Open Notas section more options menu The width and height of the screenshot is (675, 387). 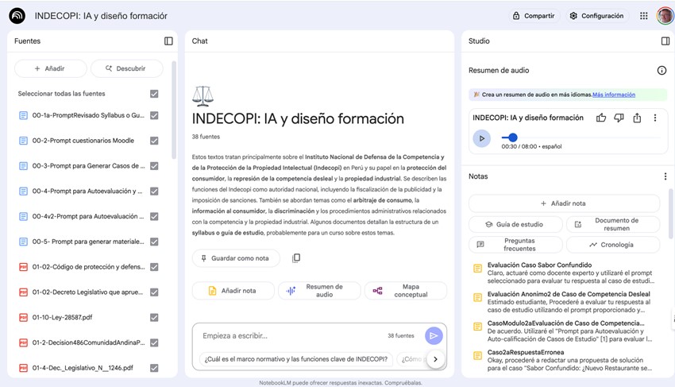pyautogui.click(x=665, y=176)
